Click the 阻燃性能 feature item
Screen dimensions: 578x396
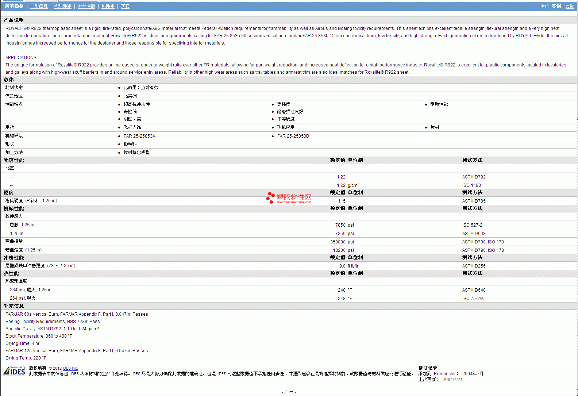439,104
